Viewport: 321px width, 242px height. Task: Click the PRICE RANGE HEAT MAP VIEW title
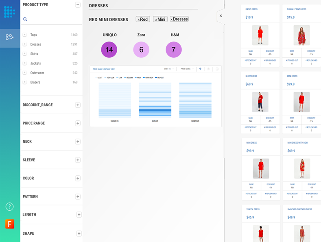pos(104,69)
